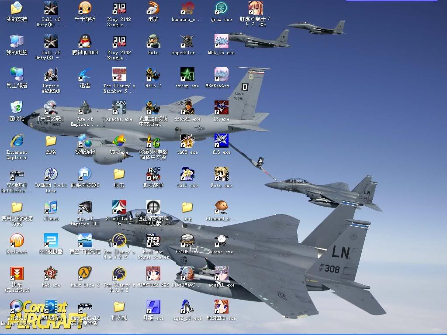Select the th11.exe icon
447x335 pixels.
click(187, 174)
